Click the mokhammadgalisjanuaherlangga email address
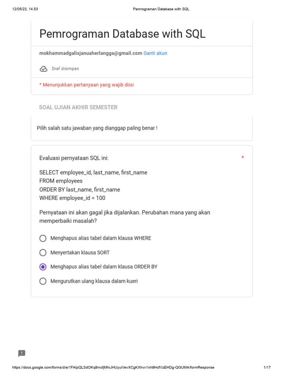Image resolution: width=283 pixels, height=377 pixels. coord(91,53)
